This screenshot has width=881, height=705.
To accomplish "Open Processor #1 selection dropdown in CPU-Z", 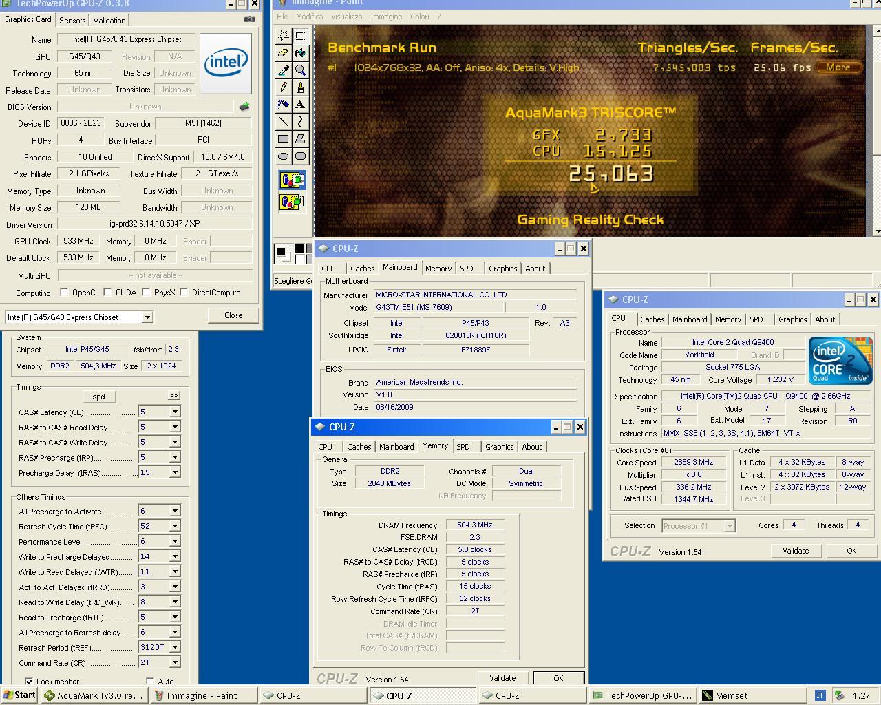I will point(730,526).
